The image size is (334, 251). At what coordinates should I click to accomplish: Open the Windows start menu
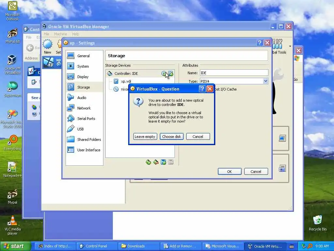[15, 246]
